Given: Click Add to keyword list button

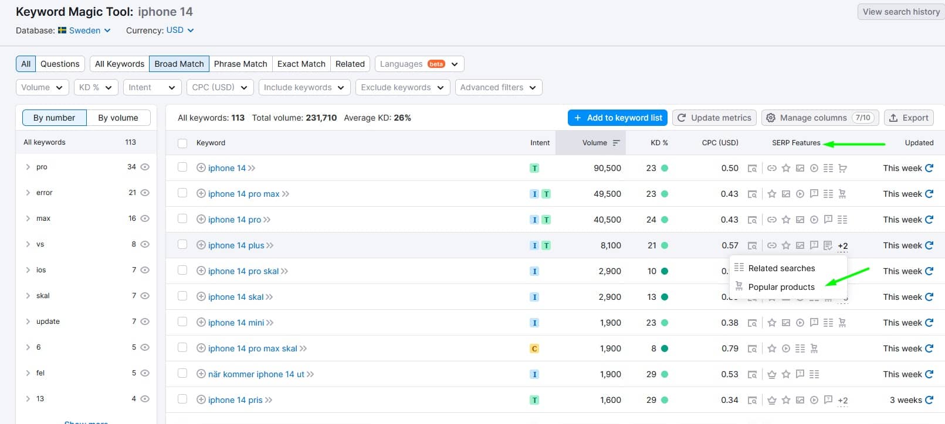Looking at the screenshot, I should coord(618,118).
